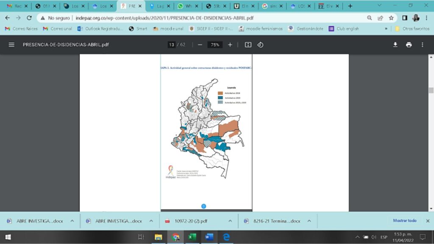The width and height of the screenshot is (434, 244).
Task: Click the fit to page icon
Action: tap(248, 44)
